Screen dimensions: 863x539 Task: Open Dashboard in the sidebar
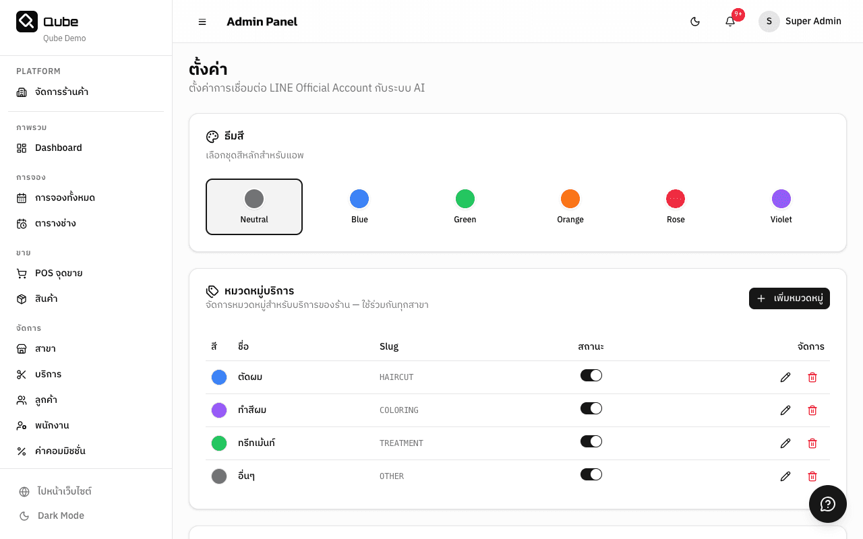tap(59, 148)
